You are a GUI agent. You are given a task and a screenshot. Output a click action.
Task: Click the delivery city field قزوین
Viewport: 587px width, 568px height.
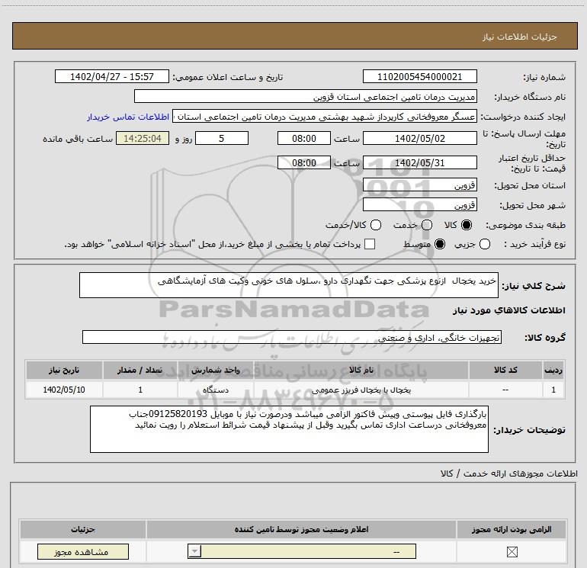419,205
